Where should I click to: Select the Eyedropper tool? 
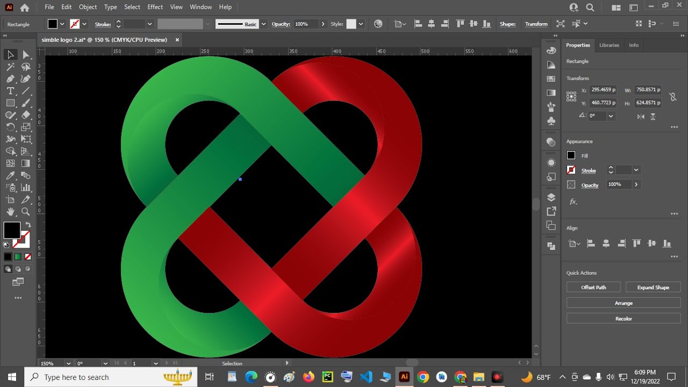(10, 176)
